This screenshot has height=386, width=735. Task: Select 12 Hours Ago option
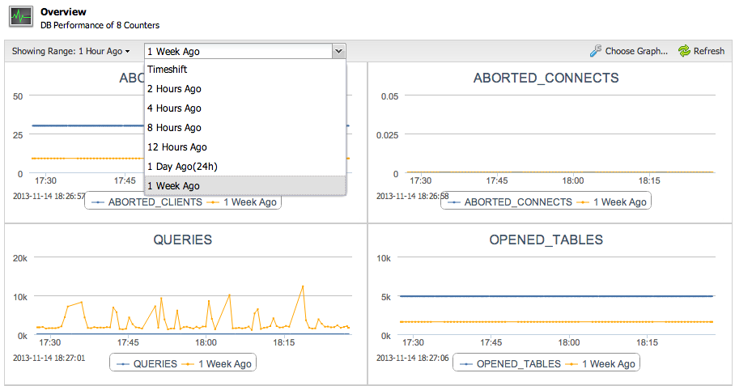pos(177,147)
